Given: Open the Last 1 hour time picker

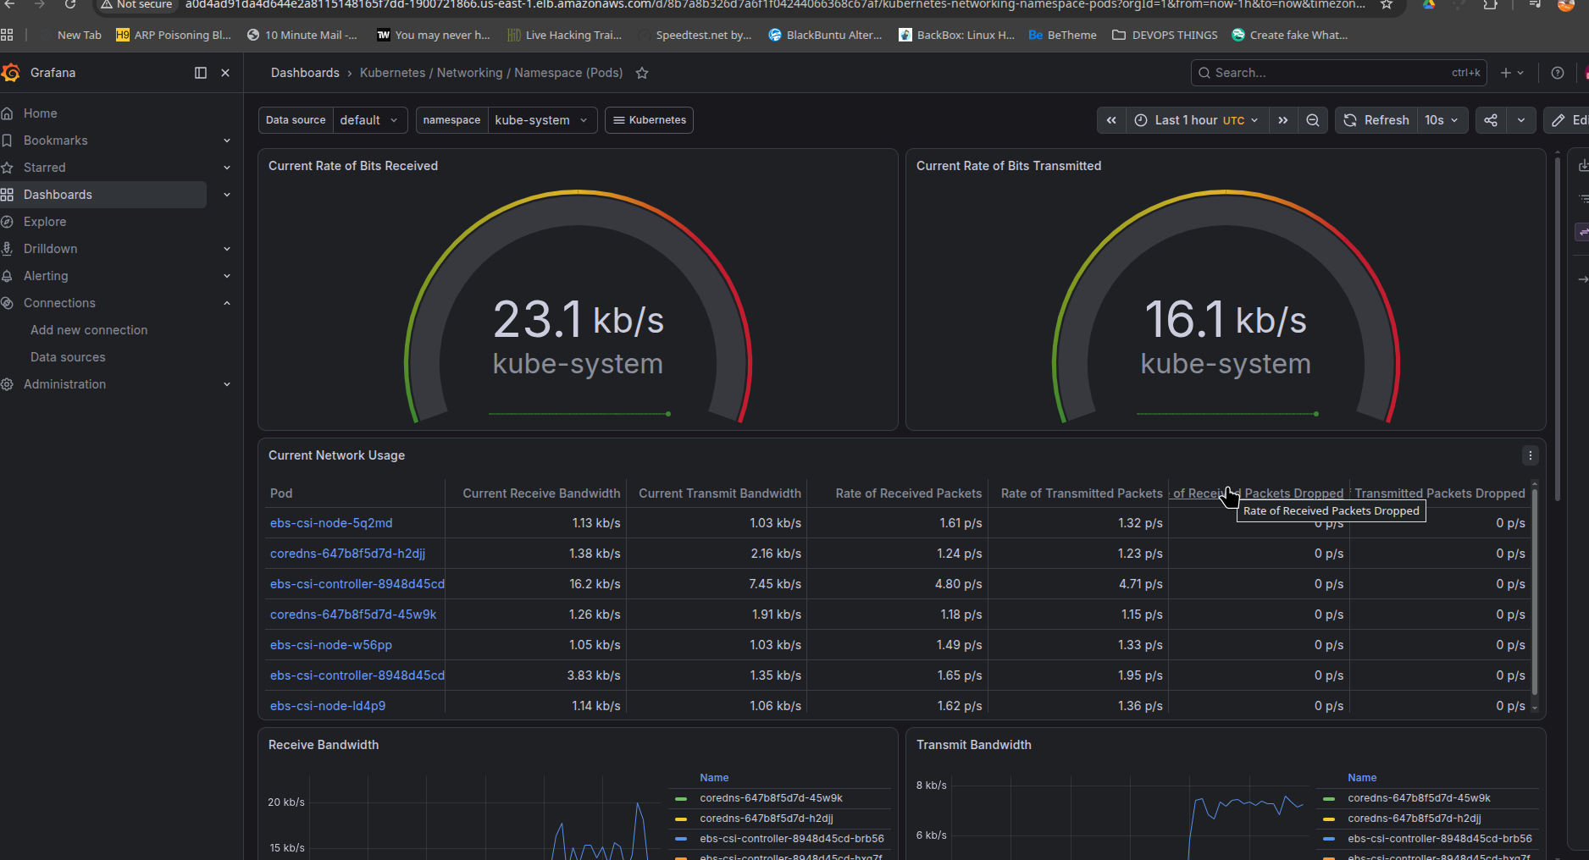Looking at the screenshot, I should tap(1196, 120).
